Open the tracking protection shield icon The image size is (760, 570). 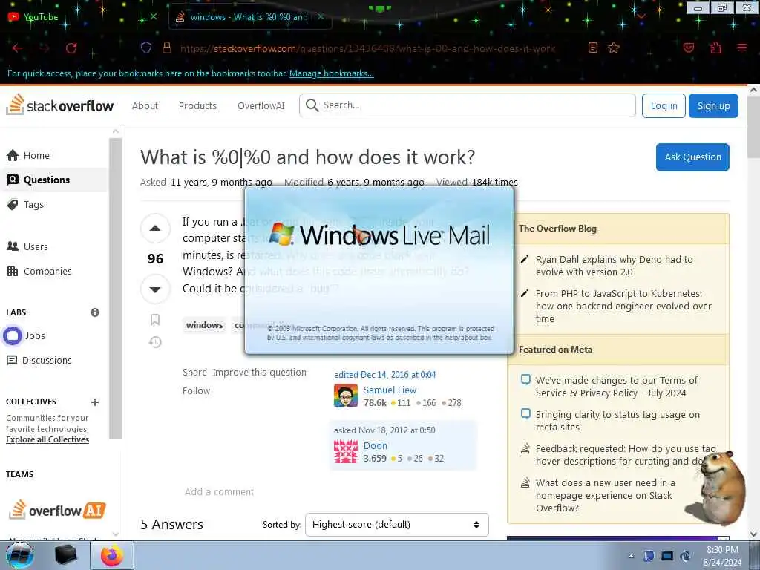[146, 47]
